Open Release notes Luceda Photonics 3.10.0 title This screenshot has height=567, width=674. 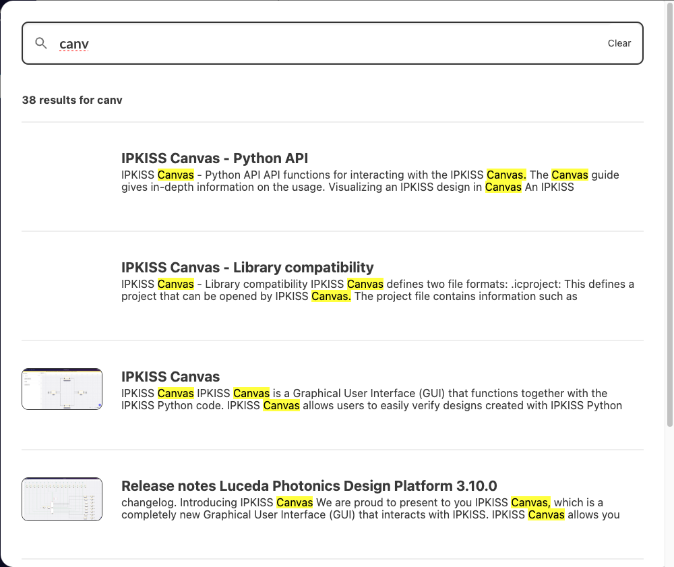(x=309, y=486)
